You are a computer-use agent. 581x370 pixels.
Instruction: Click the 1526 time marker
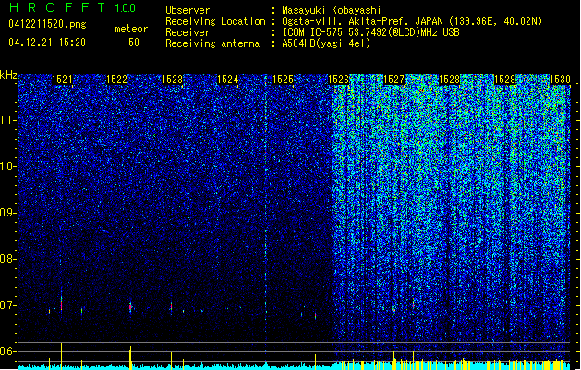click(x=338, y=80)
